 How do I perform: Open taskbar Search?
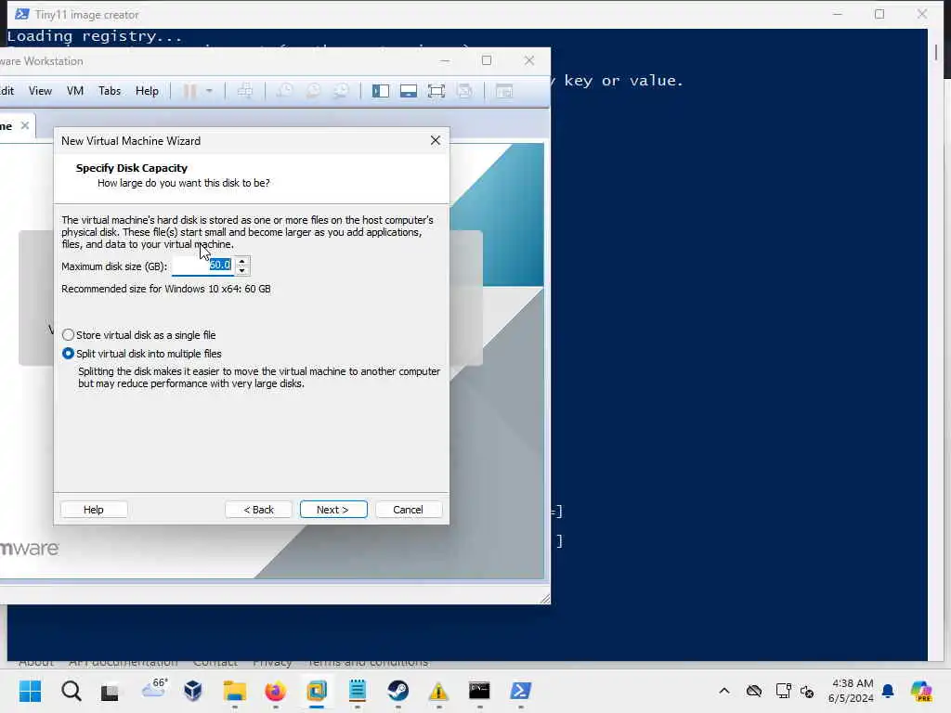click(71, 691)
